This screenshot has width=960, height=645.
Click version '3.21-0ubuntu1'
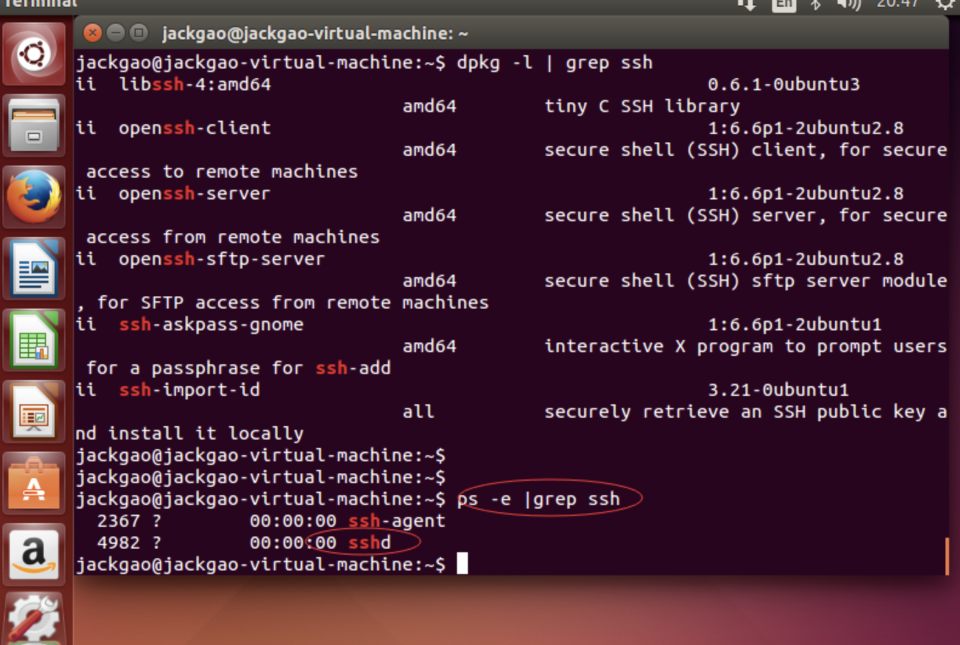[778, 390]
